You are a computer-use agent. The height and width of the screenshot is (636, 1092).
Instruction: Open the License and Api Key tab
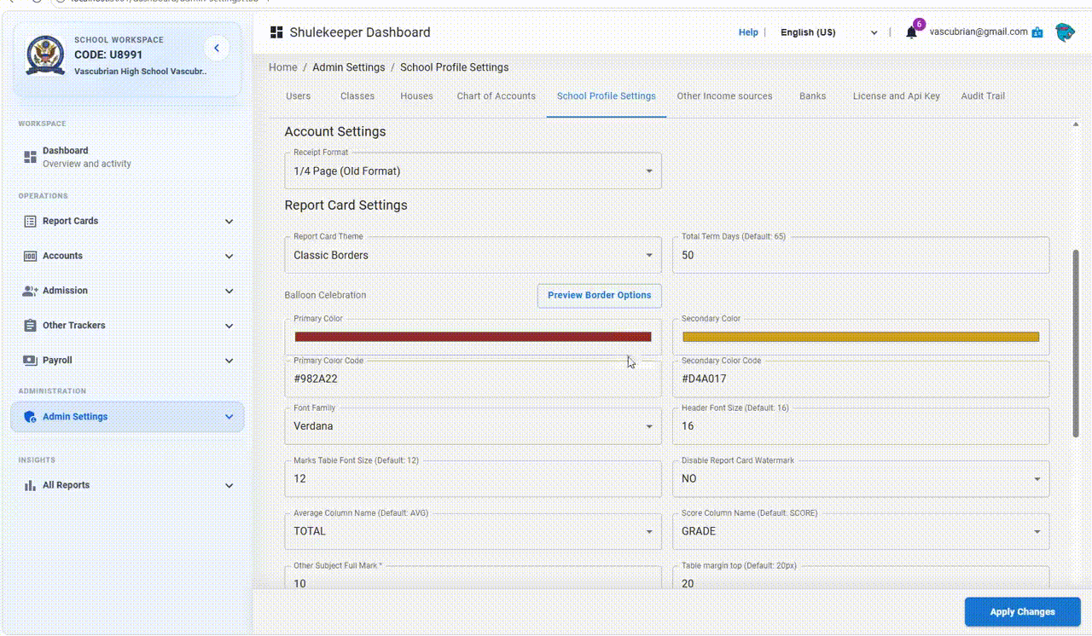[x=897, y=96]
